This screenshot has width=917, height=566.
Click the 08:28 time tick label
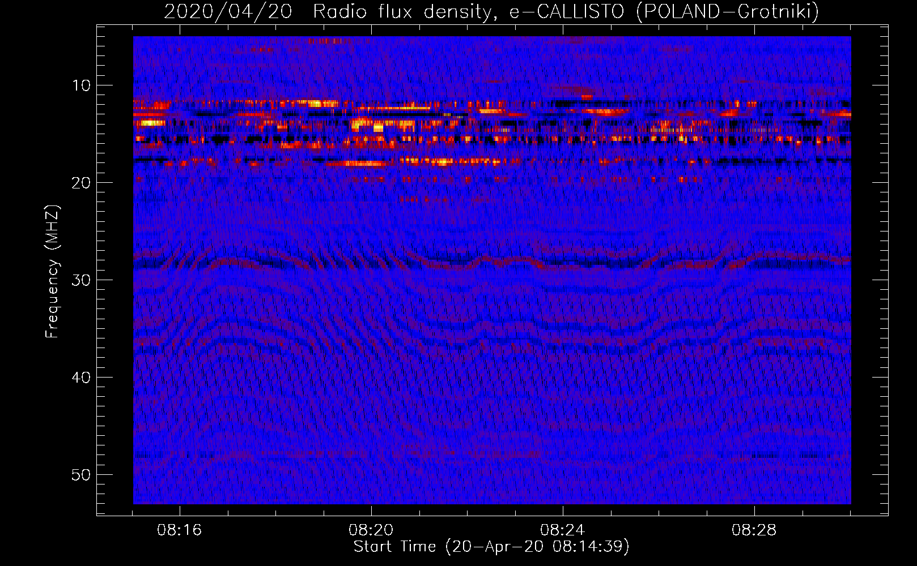pyautogui.click(x=754, y=530)
